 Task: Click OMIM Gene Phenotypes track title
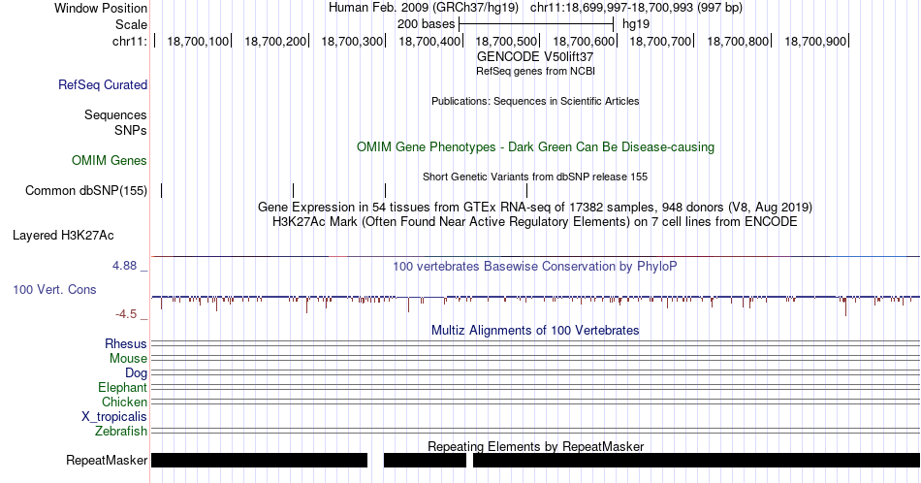tap(536, 146)
